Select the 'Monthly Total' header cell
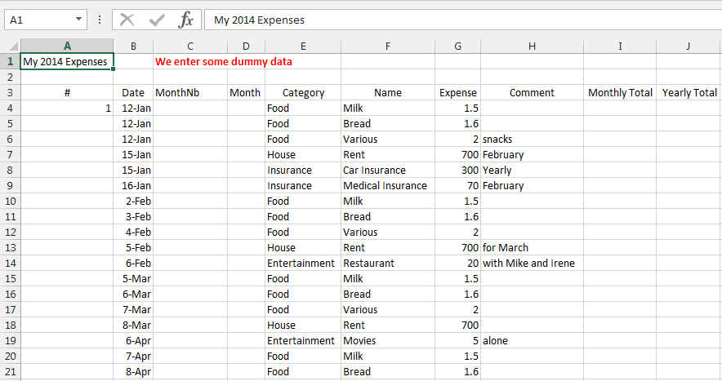 (x=620, y=92)
